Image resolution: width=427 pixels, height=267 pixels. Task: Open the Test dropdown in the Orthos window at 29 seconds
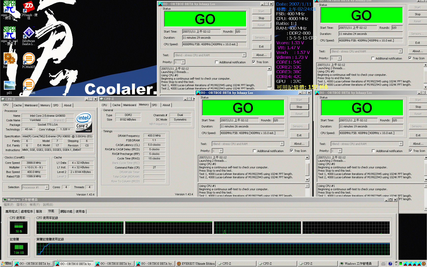(244, 55)
